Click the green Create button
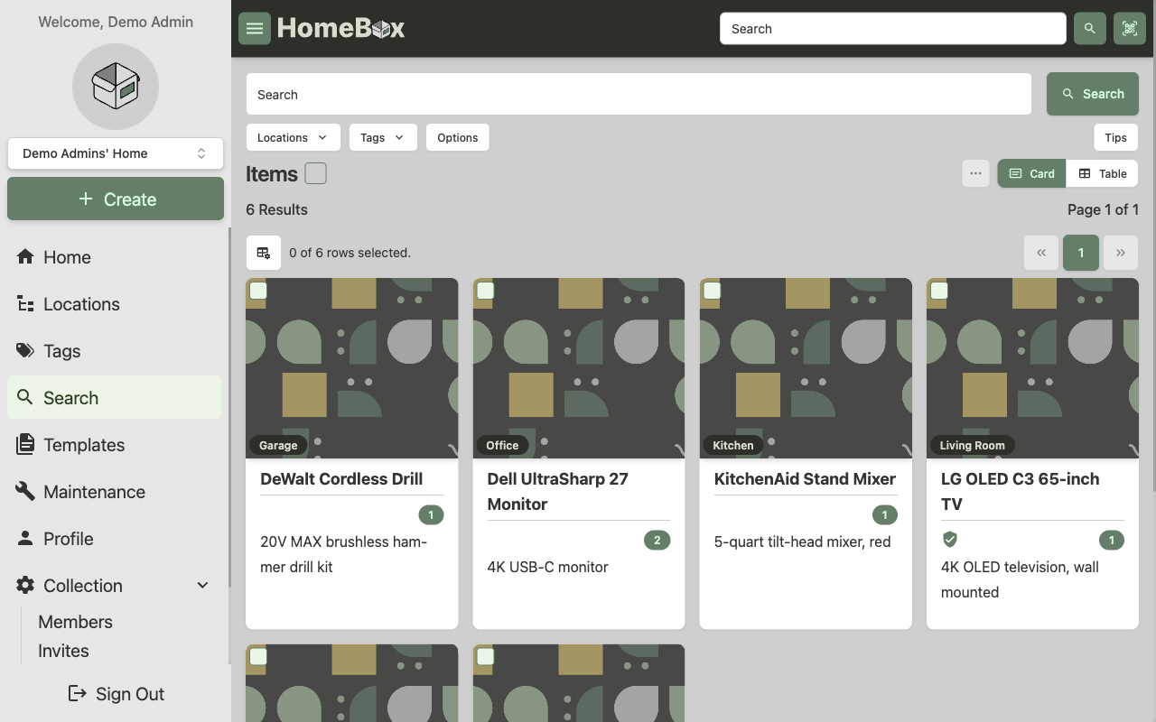This screenshot has width=1156, height=722. (x=116, y=199)
